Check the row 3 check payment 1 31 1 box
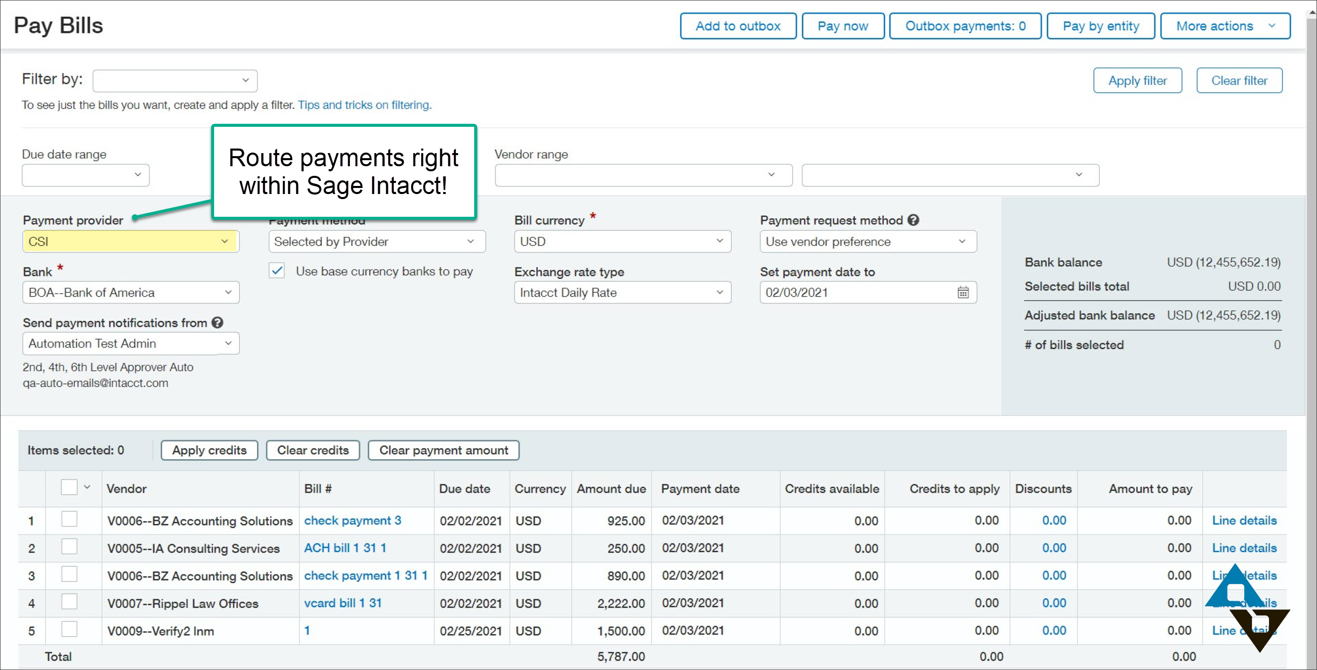 [69, 575]
